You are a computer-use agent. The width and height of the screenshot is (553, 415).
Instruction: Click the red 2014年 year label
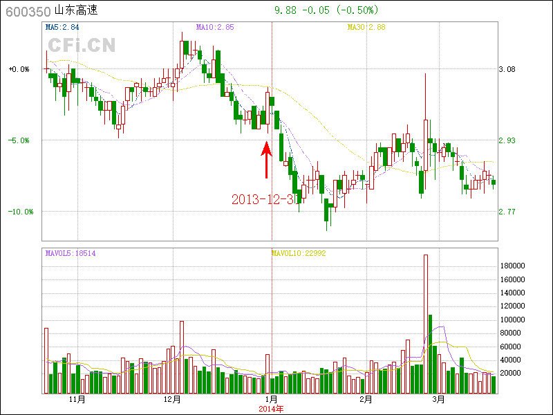click(x=271, y=409)
